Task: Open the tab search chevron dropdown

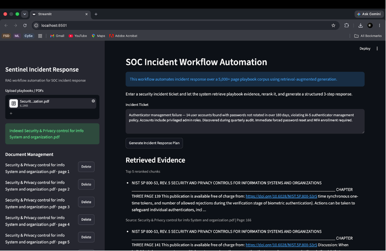Action: pyautogui.click(x=24, y=14)
